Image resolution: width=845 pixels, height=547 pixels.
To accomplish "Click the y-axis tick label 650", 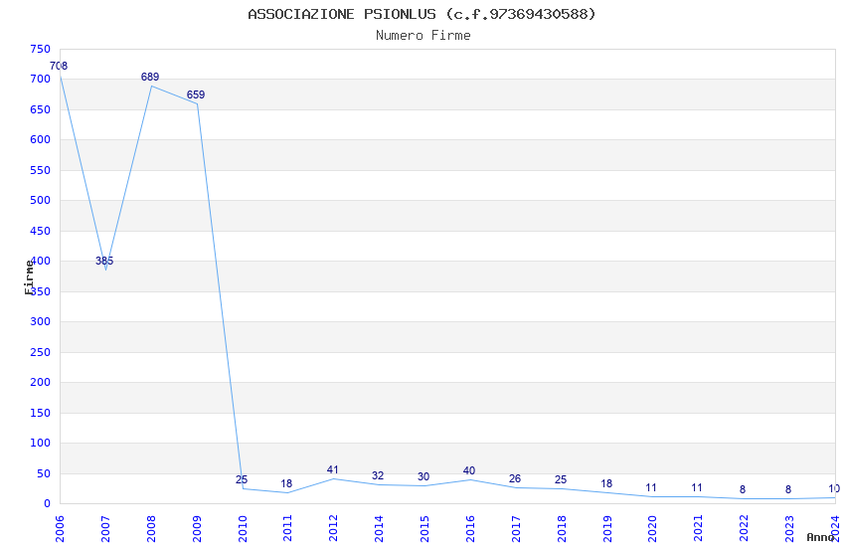I will (x=41, y=110).
